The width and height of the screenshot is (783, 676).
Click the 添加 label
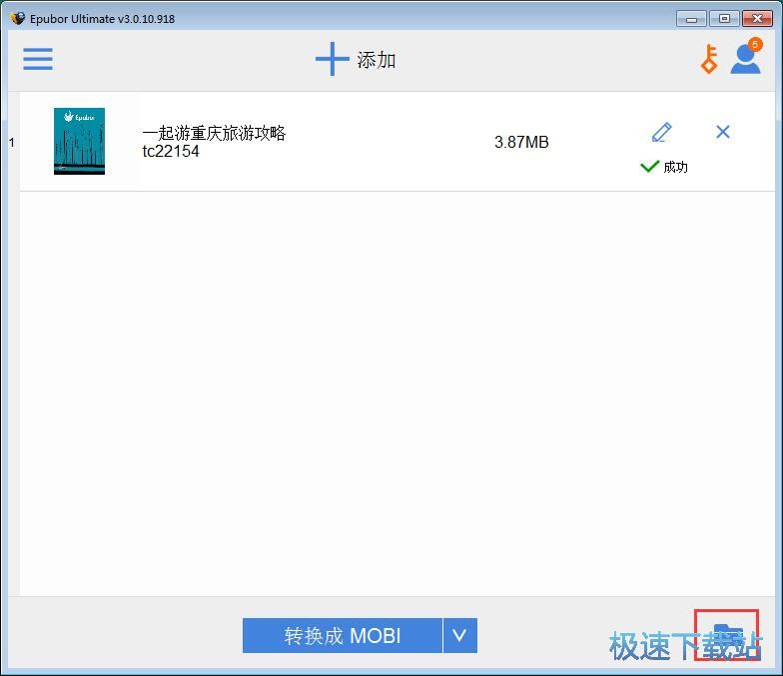(x=376, y=60)
